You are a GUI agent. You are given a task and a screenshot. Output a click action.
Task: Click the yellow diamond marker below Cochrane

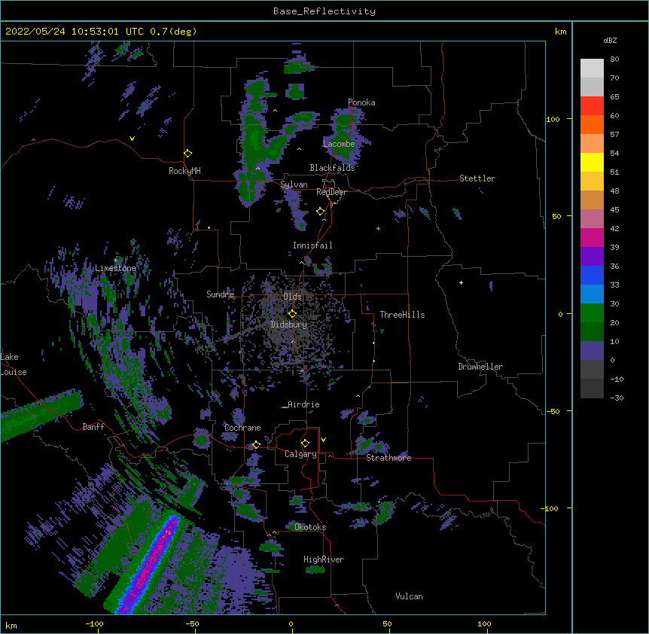(256, 445)
